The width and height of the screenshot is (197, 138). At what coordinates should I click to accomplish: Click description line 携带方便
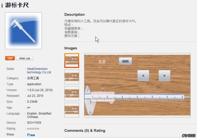[x=72, y=36]
